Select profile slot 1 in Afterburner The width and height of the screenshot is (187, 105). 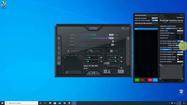(x=128, y=43)
